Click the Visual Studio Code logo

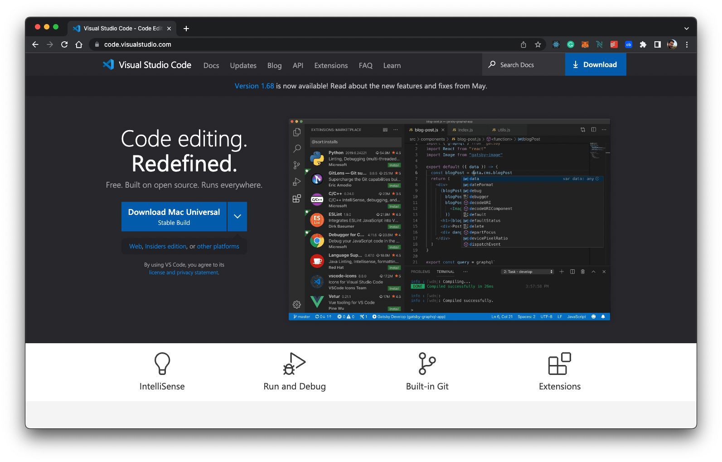click(147, 65)
